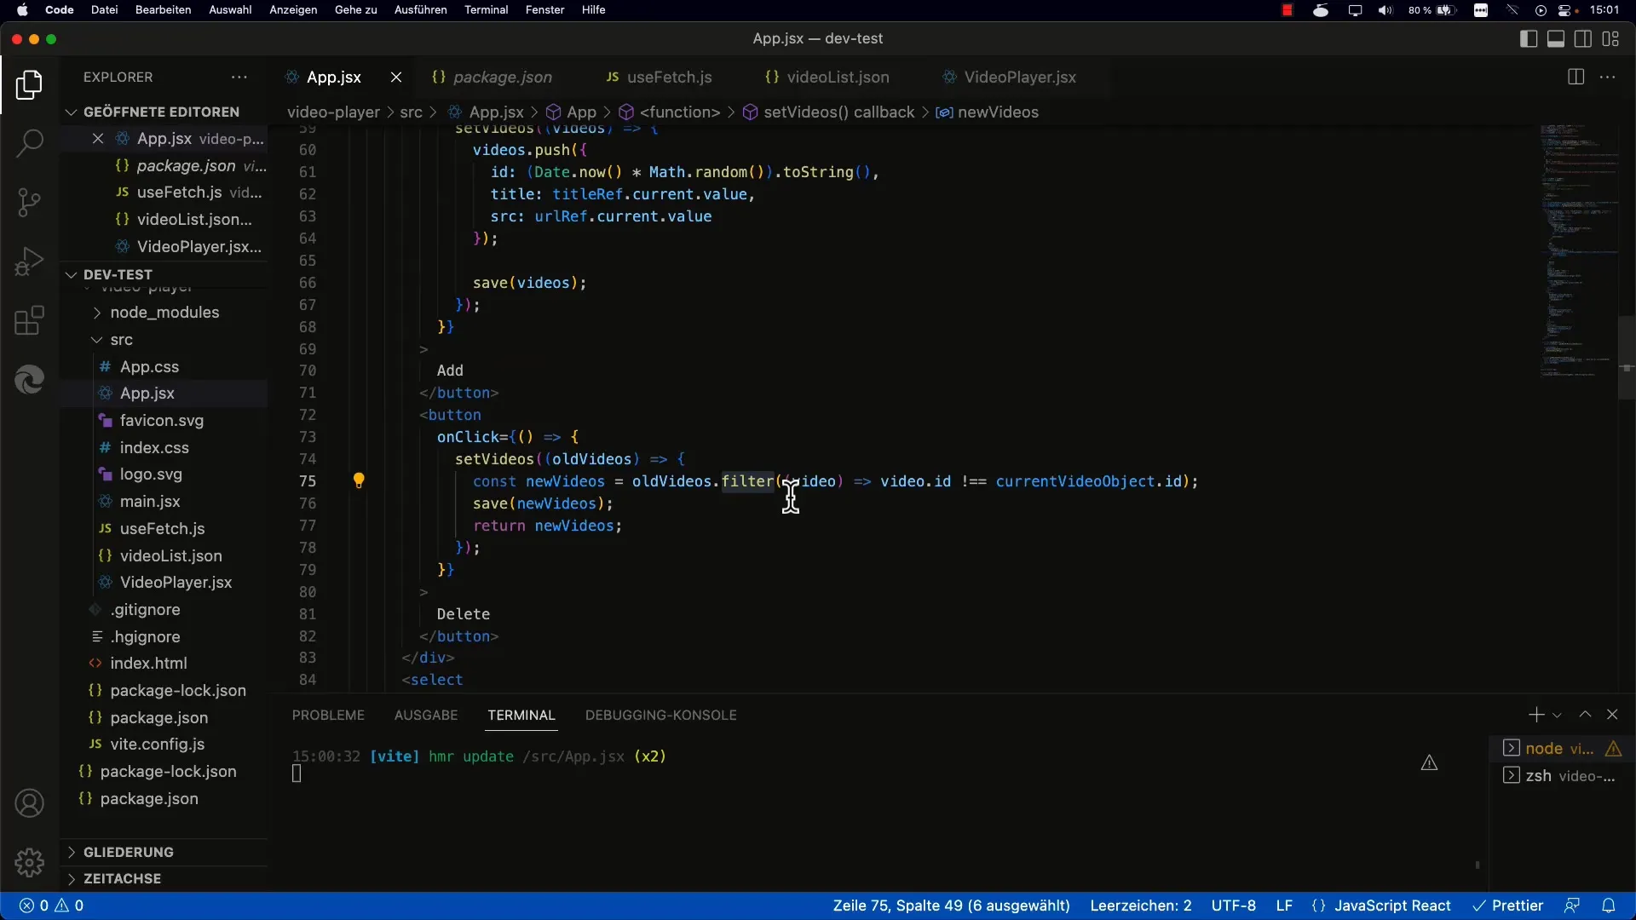The height and width of the screenshot is (920, 1636).
Task: Open the terminal launch profile dropdown
Action: pyautogui.click(x=1557, y=716)
